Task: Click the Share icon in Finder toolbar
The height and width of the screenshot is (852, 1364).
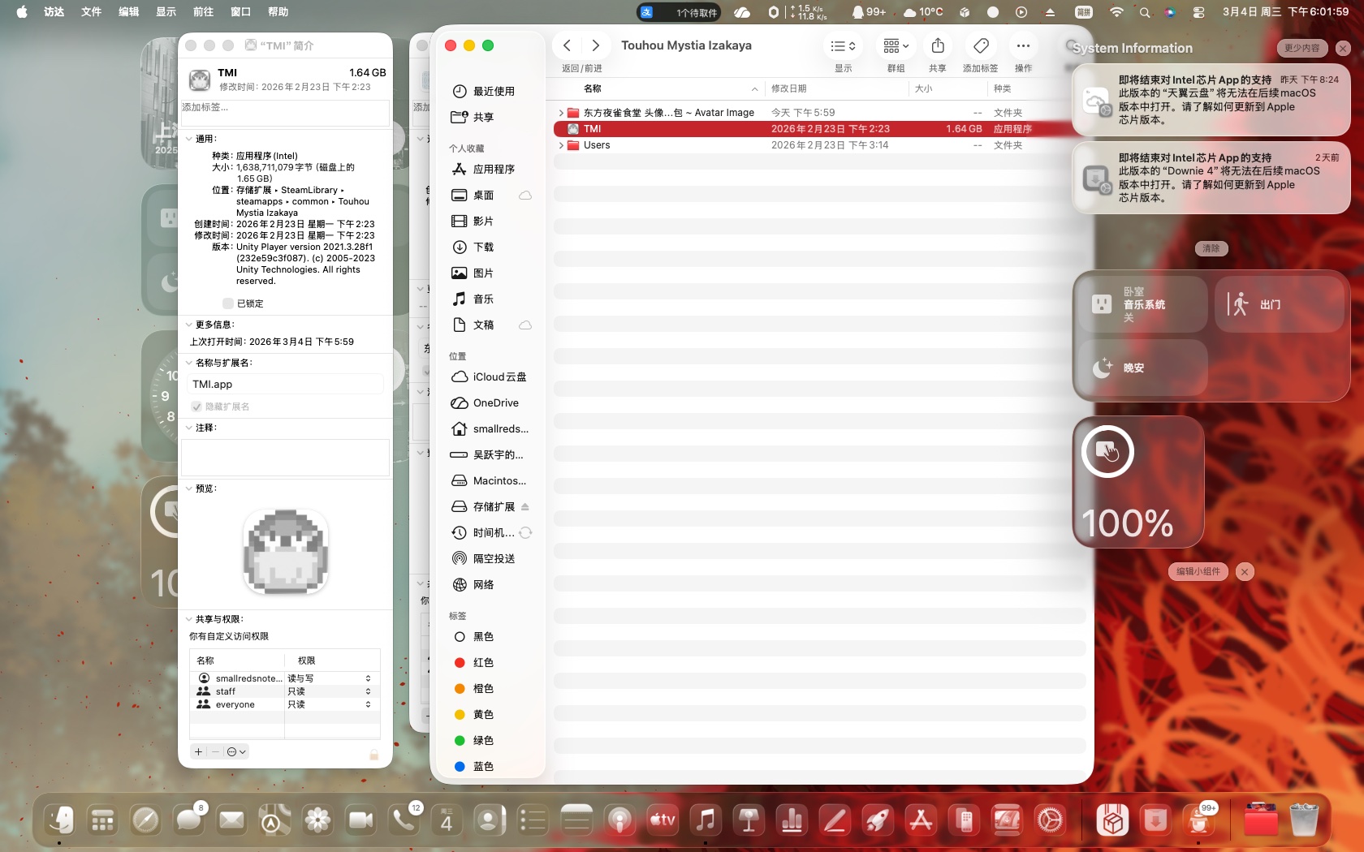Action: pos(938,46)
